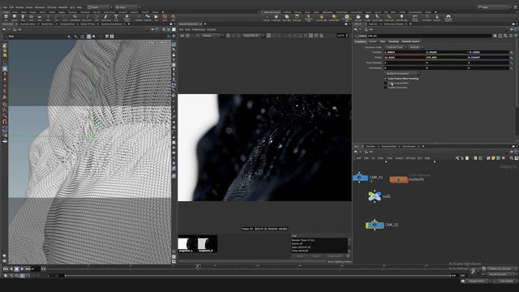Screen dimensions: 519x292
Task: Select the Platonic Solids shelf tool
Action: [127, 17]
